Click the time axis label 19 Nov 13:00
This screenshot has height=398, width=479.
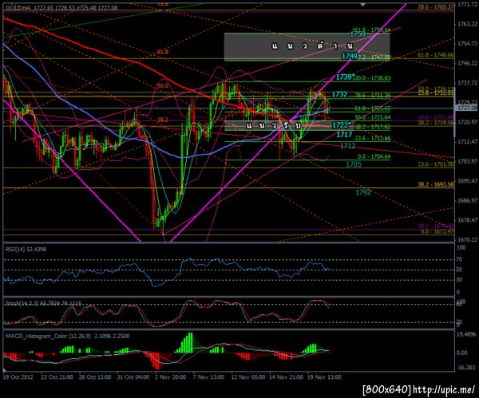pyautogui.click(x=324, y=377)
